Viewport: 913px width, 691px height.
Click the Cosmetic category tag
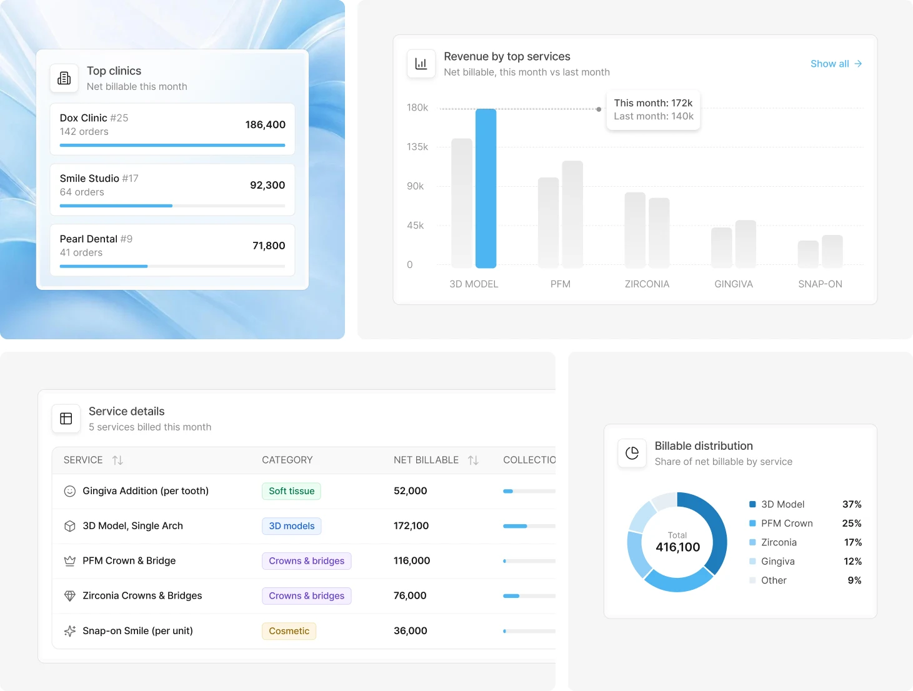point(289,631)
